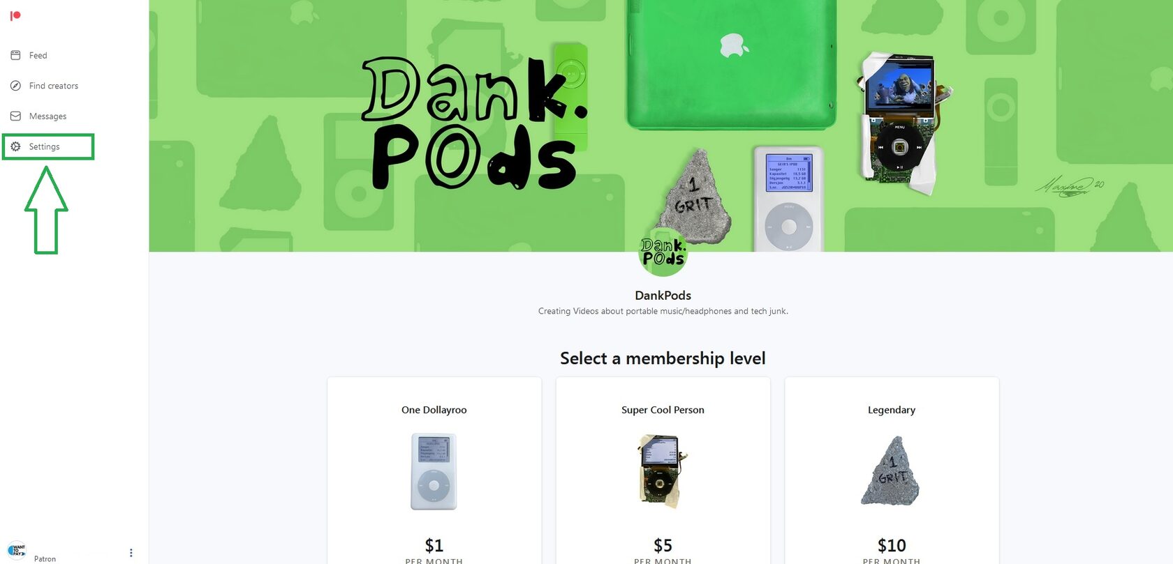Select the Super Cool Person tier title
This screenshot has width=1173, height=564.
coord(663,410)
